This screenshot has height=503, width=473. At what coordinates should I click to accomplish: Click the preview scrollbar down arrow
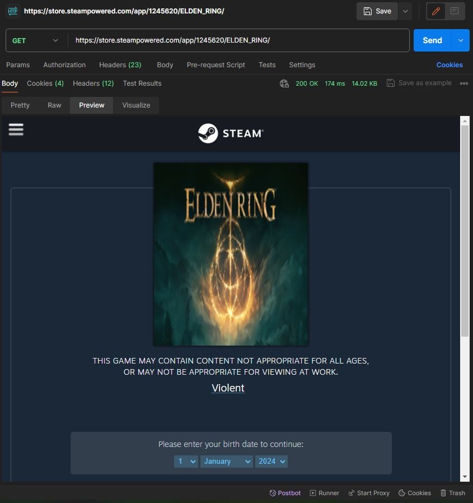tap(465, 477)
